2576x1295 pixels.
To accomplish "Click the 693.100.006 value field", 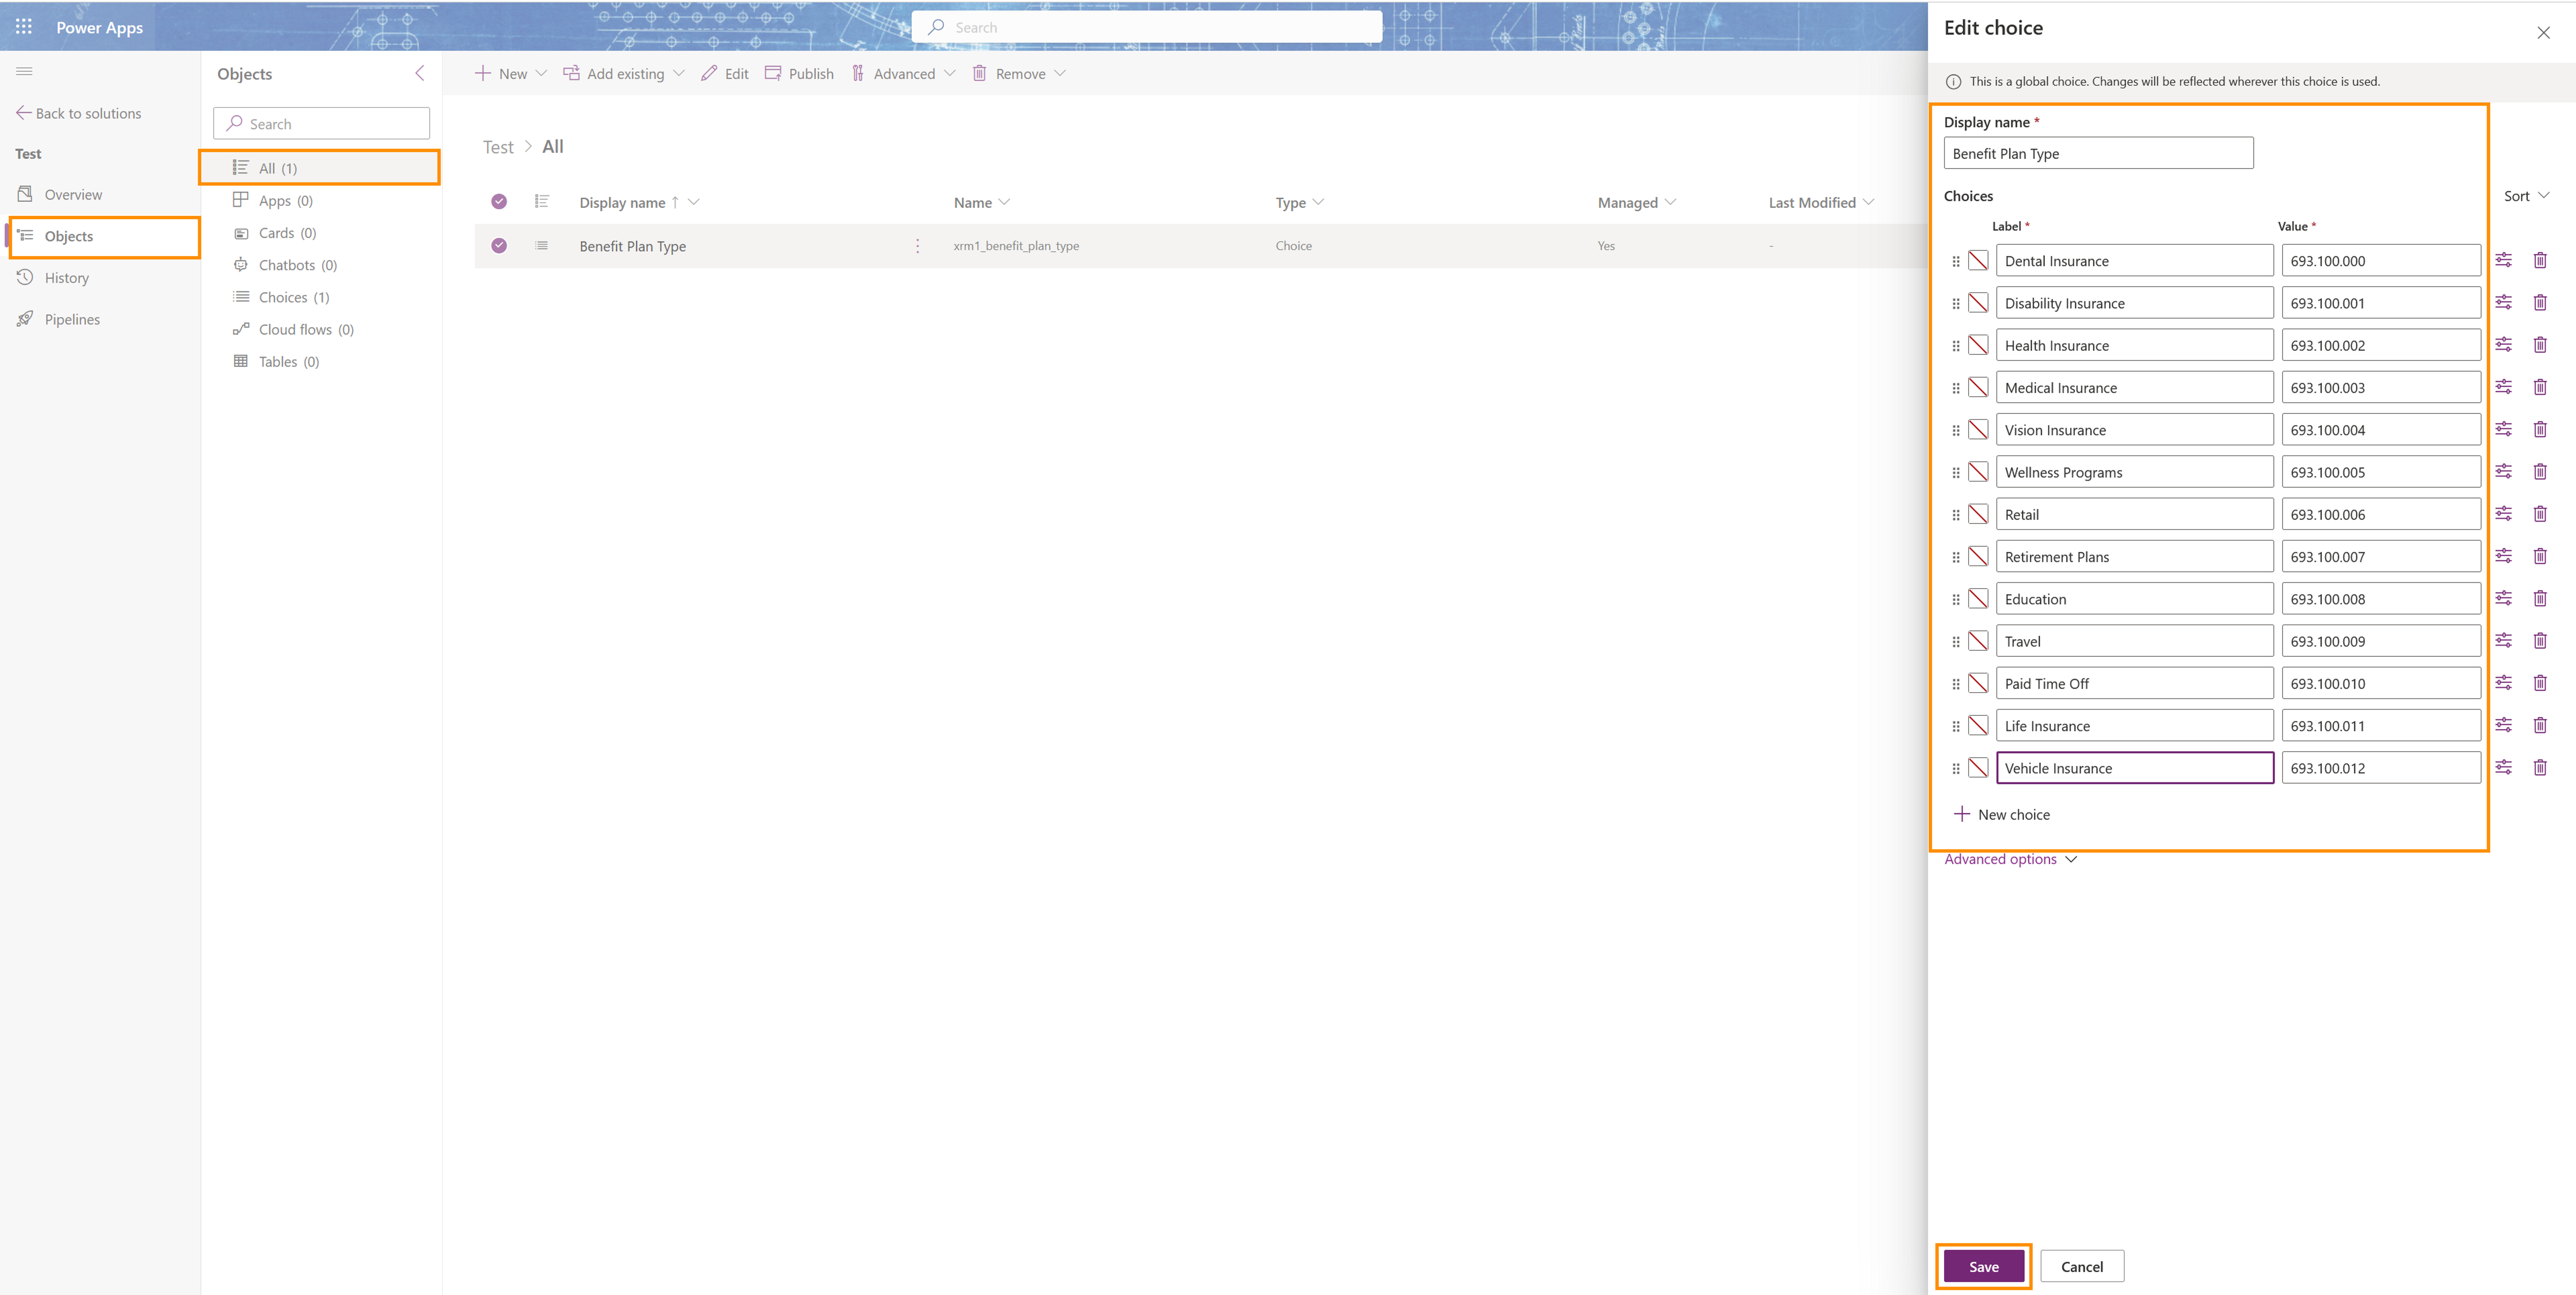I will 2380,514.
